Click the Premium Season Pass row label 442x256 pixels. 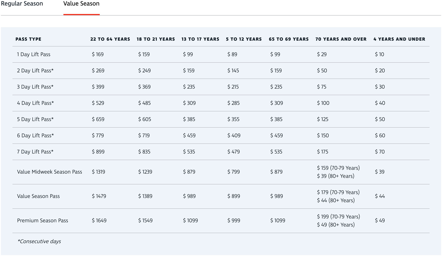42,221
